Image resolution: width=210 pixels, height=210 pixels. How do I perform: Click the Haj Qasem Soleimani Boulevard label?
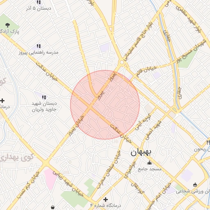(138, 41)
